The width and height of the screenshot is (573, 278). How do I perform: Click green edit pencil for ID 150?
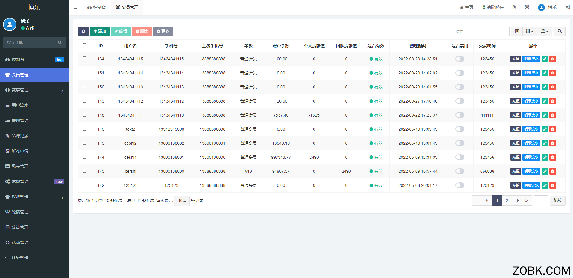point(545,87)
